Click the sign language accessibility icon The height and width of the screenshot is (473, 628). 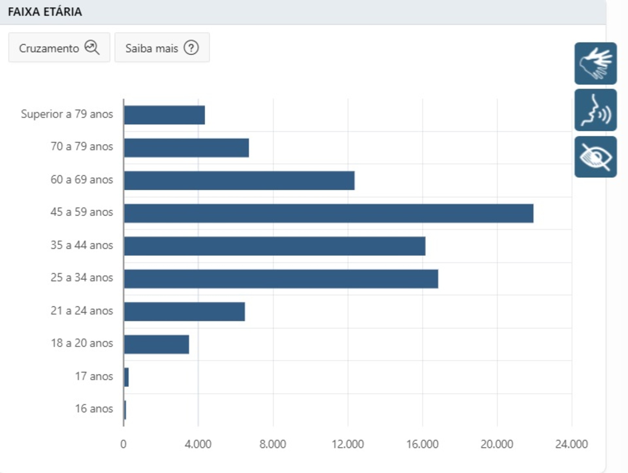coord(595,63)
